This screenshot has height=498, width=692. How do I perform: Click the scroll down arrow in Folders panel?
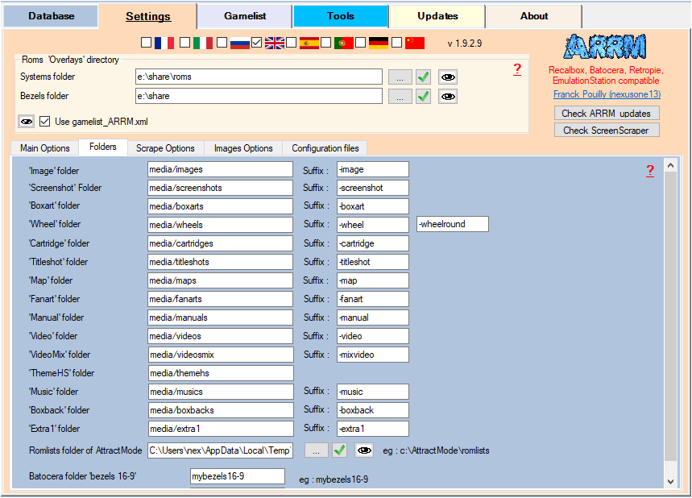[670, 481]
